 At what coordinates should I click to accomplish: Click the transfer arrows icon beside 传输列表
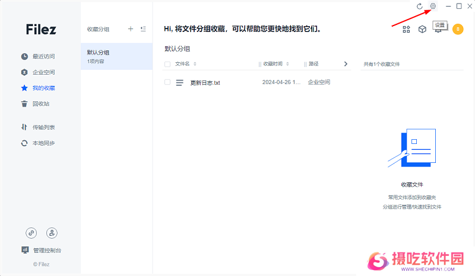point(24,127)
